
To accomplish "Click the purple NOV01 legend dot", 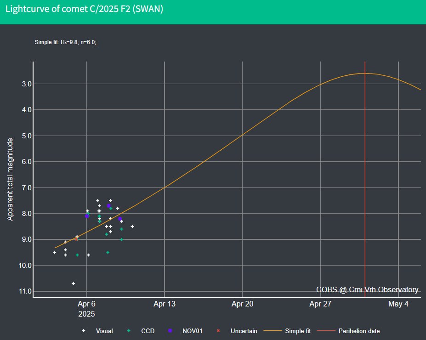I will point(170,330).
